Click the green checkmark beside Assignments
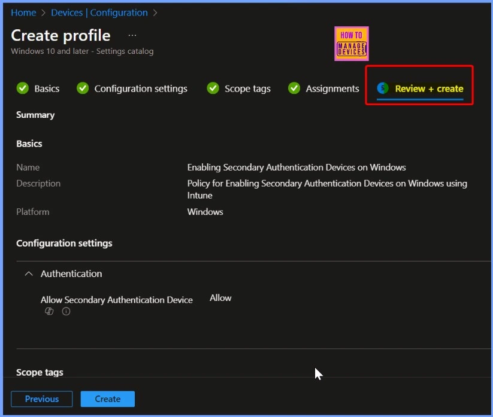The image size is (493, 417). click(294, 89)
